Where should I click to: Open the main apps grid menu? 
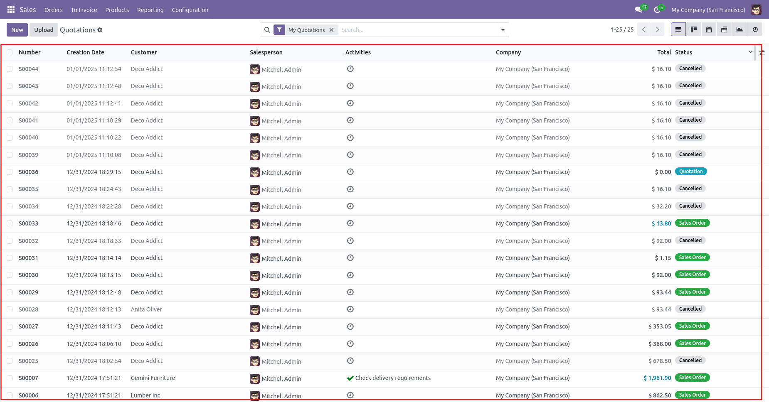point(11,10)
